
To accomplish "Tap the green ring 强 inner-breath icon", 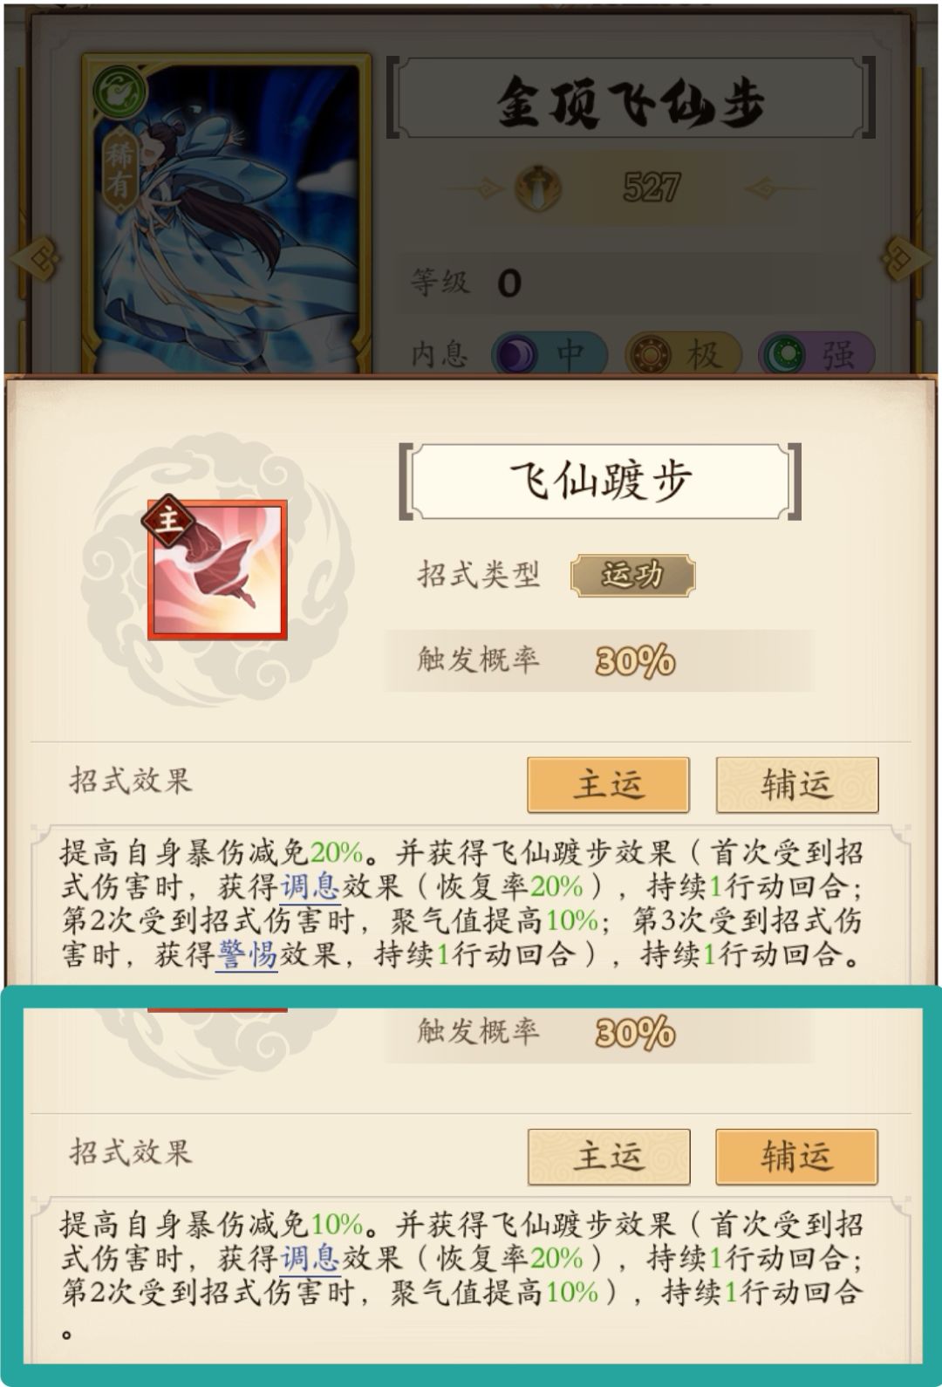I will (x=783, y=355).
